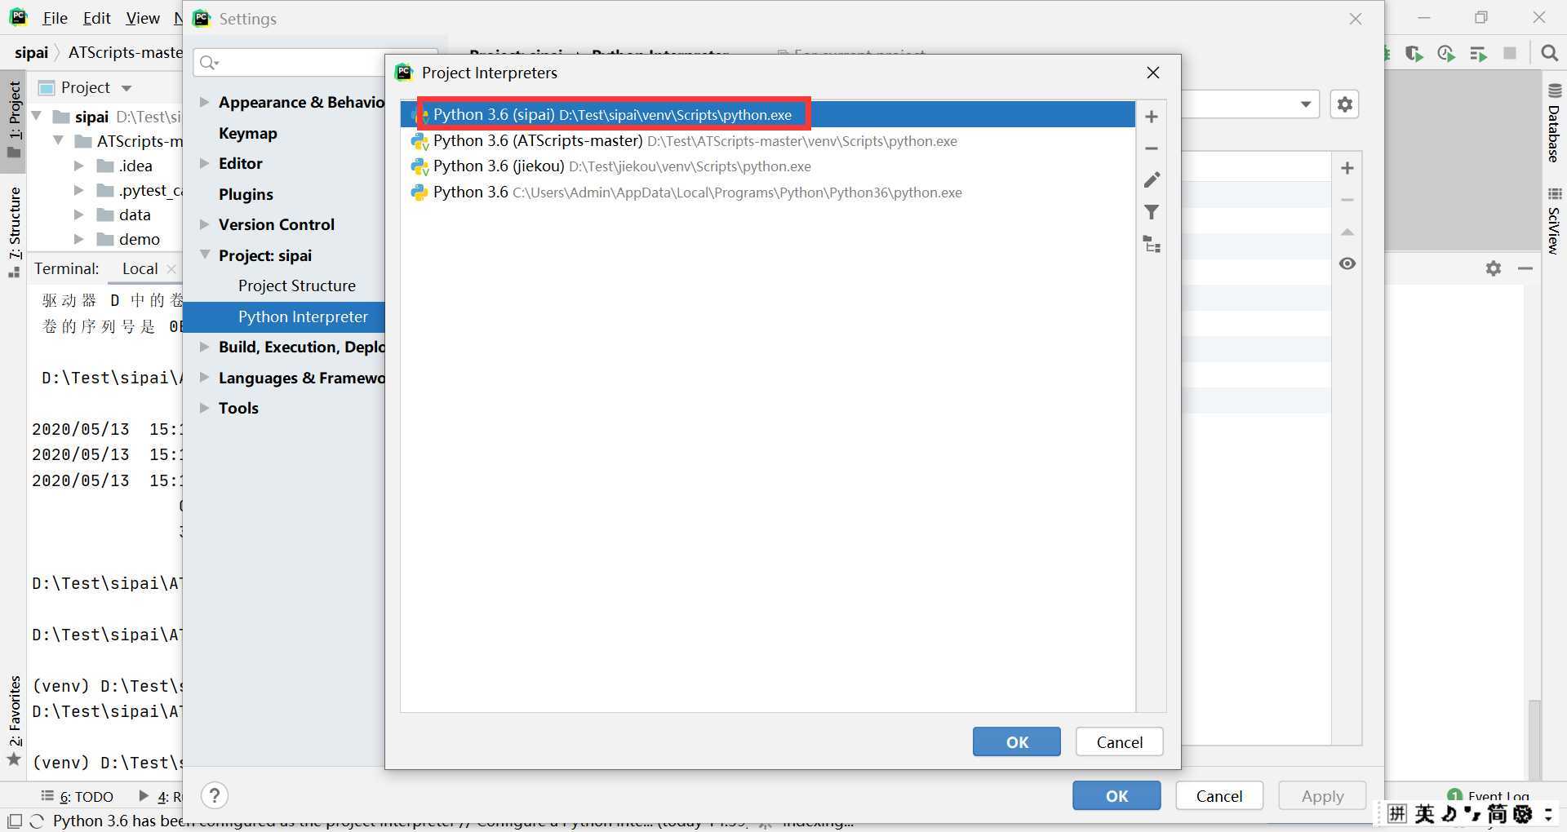This screenshot has width=1567, height=832.
Task: Open Event Log in status bar
Action: [x=1488, y=795]
